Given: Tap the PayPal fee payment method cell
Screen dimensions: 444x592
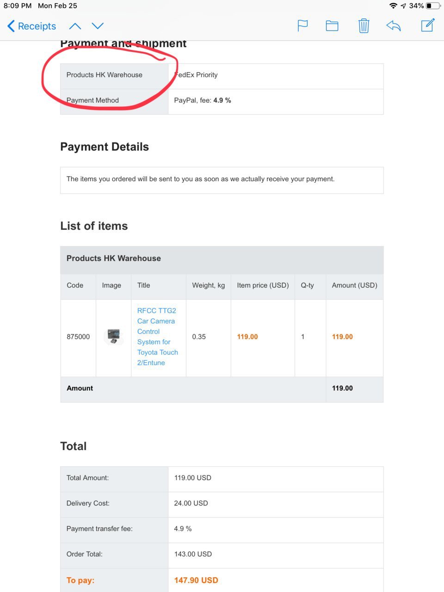Looking at the screenshot, I should pyautogui.click(x=276, y=100).
